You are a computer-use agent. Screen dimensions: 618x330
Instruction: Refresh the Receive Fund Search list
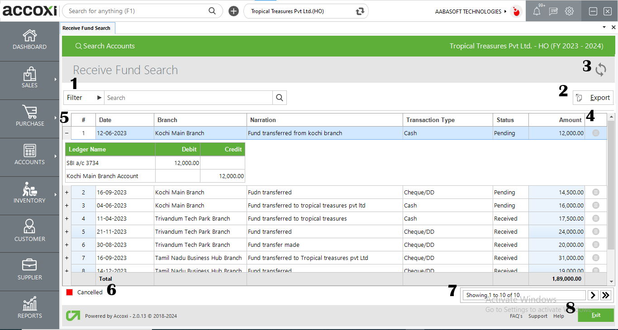(601, 70)
